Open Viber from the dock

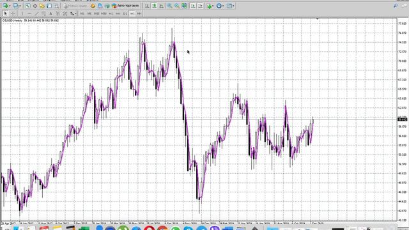(x=215, y=229)
